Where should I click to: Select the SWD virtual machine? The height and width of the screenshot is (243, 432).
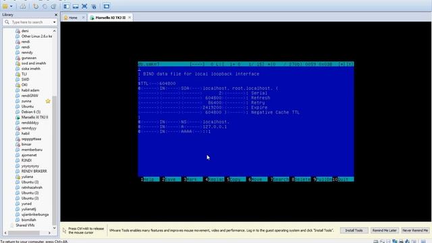25,80
